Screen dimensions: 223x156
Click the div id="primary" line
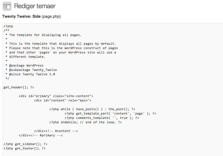click(x=56, y=96)
